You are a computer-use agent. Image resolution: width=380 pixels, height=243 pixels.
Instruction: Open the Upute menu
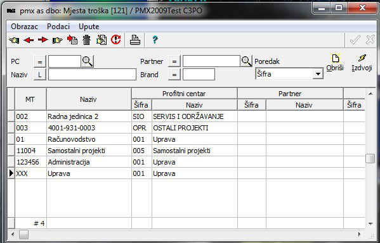89,27
